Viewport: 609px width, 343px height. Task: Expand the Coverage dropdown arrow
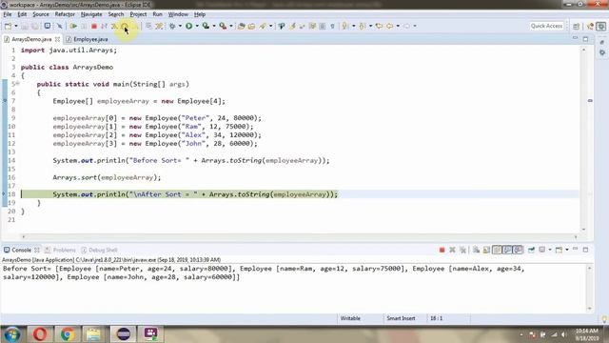[x=214, y=26]
